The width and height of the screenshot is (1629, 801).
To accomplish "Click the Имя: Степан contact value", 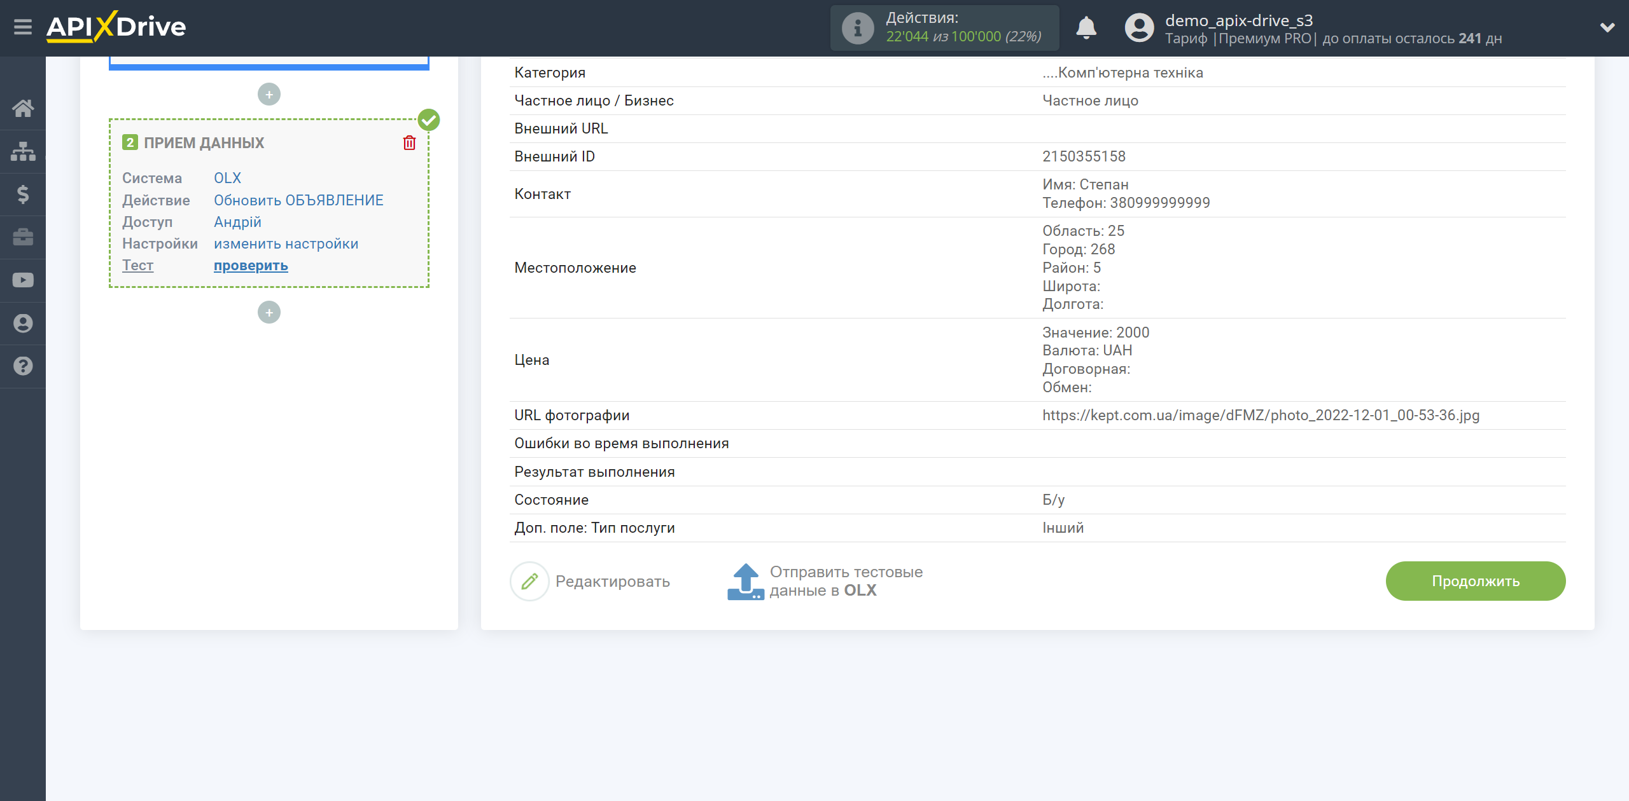I will coord(1085,184).
